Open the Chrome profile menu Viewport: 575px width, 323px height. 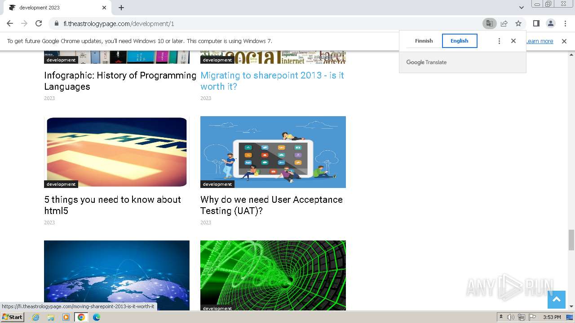(x=551, y=23)
